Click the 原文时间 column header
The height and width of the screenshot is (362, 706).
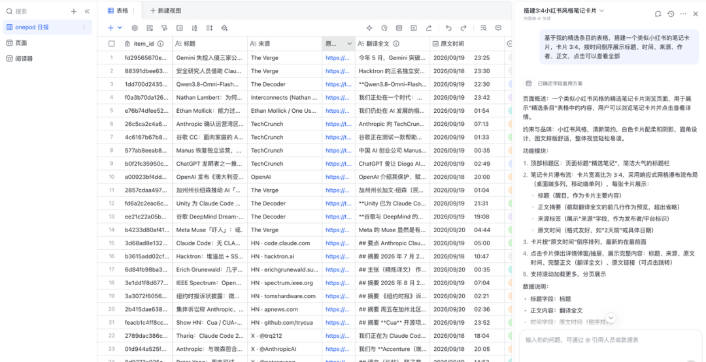[467, 44]
